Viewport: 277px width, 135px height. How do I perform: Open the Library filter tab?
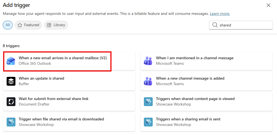coord(56,25)
